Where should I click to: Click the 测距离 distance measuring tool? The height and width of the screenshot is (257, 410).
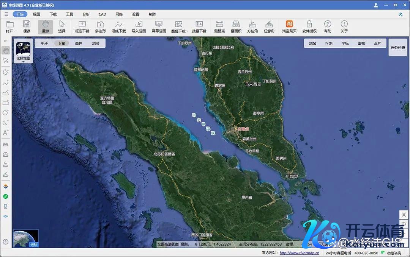219,26
